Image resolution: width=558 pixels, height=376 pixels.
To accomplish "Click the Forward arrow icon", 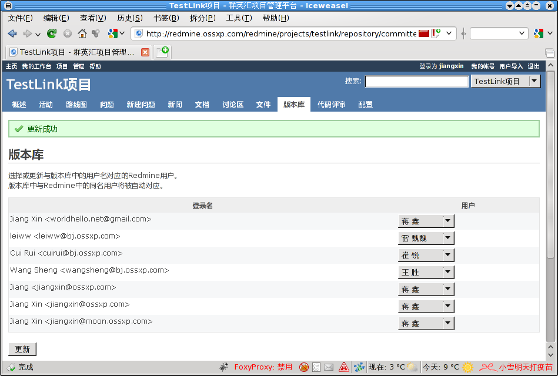I will 28,34.
